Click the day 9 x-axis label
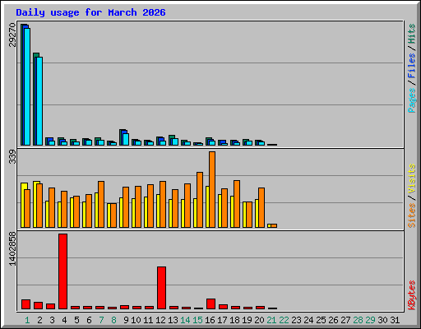This screenshot has height=329, width=421. coord(126,320)
